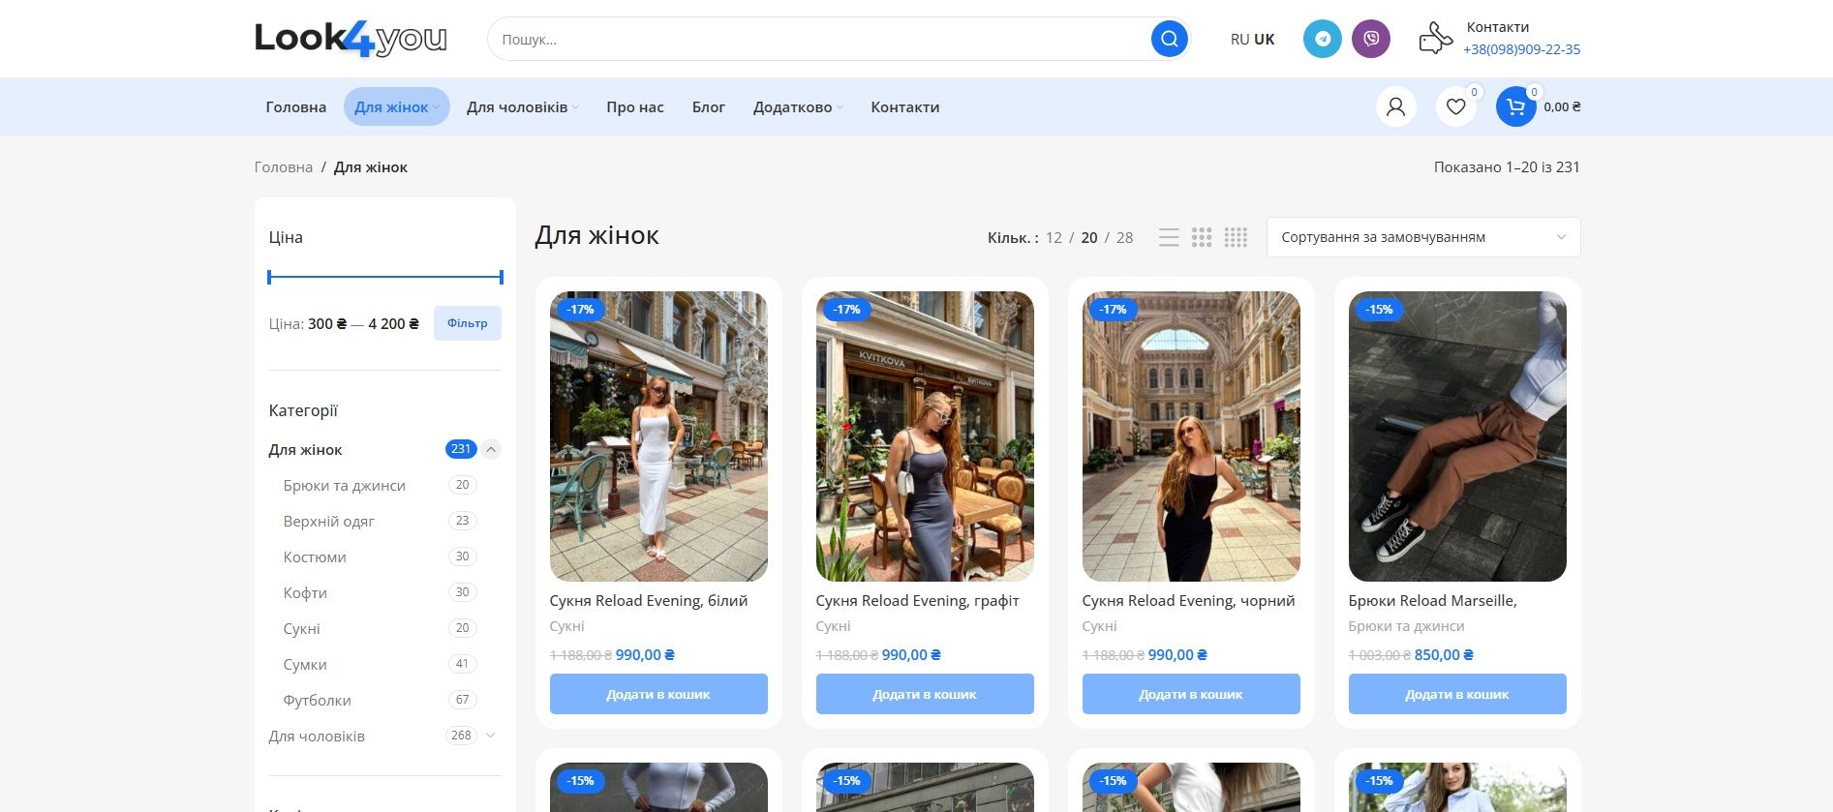Collapse the 'Для жінок' category tree

pyautogui.click(x=491, y=449)
